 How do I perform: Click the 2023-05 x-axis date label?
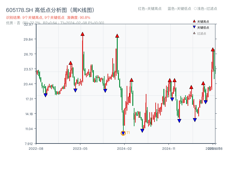(x=80, y=149)
